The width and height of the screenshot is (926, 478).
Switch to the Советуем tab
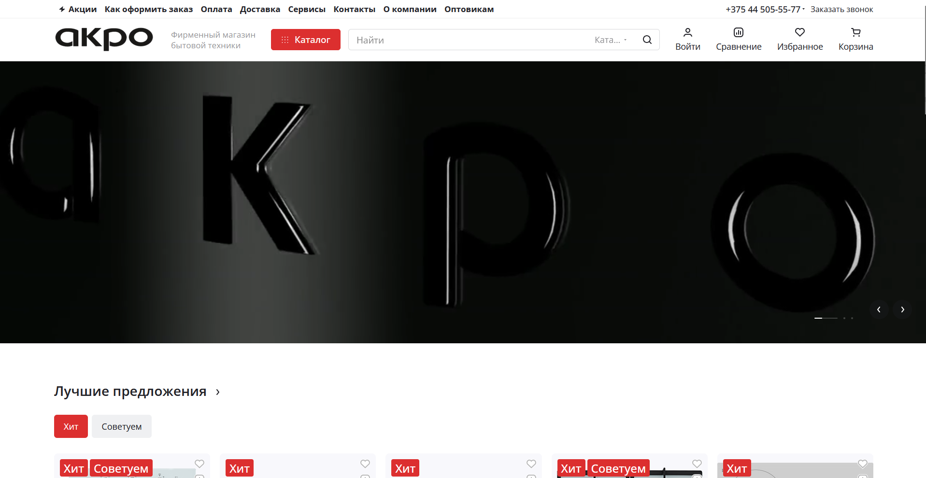[x=121, y=426]
